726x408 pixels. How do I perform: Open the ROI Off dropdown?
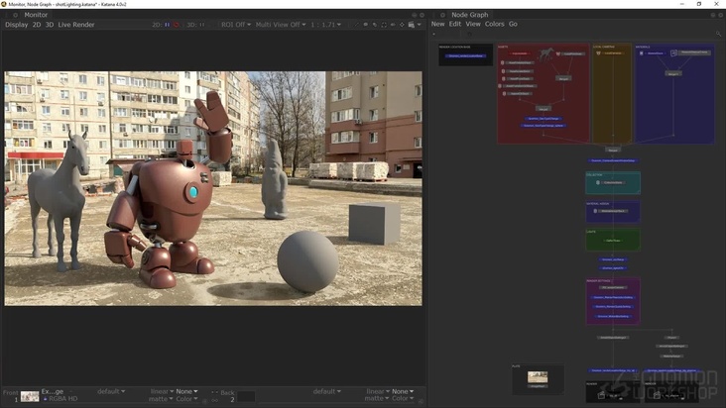(234, 25)
